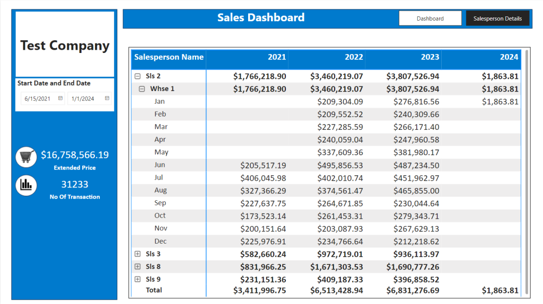Sort by the 2021 column header
This screenshot has height=304, width=543.
tap(277, 57)
